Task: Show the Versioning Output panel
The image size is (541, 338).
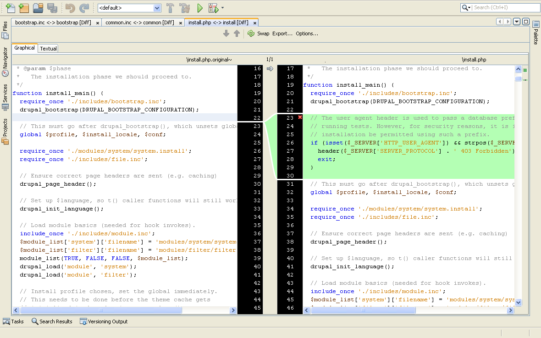Action: coord(104,321)
